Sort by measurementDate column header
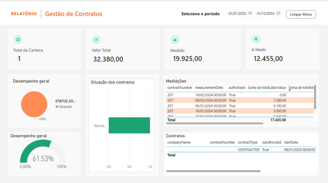Image resolution: width=328 pixels, height=183 pixels. pos(209,88)
